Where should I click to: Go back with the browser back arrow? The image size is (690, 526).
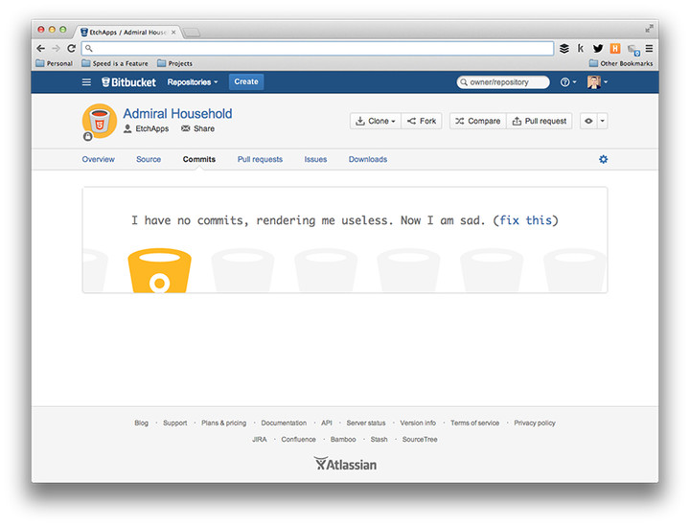tap(41, 48)
